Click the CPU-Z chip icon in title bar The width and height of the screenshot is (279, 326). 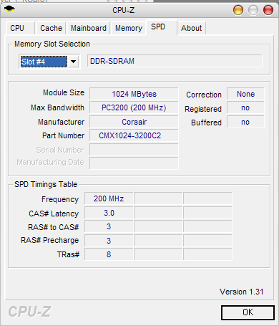click(x=9, y=9)
